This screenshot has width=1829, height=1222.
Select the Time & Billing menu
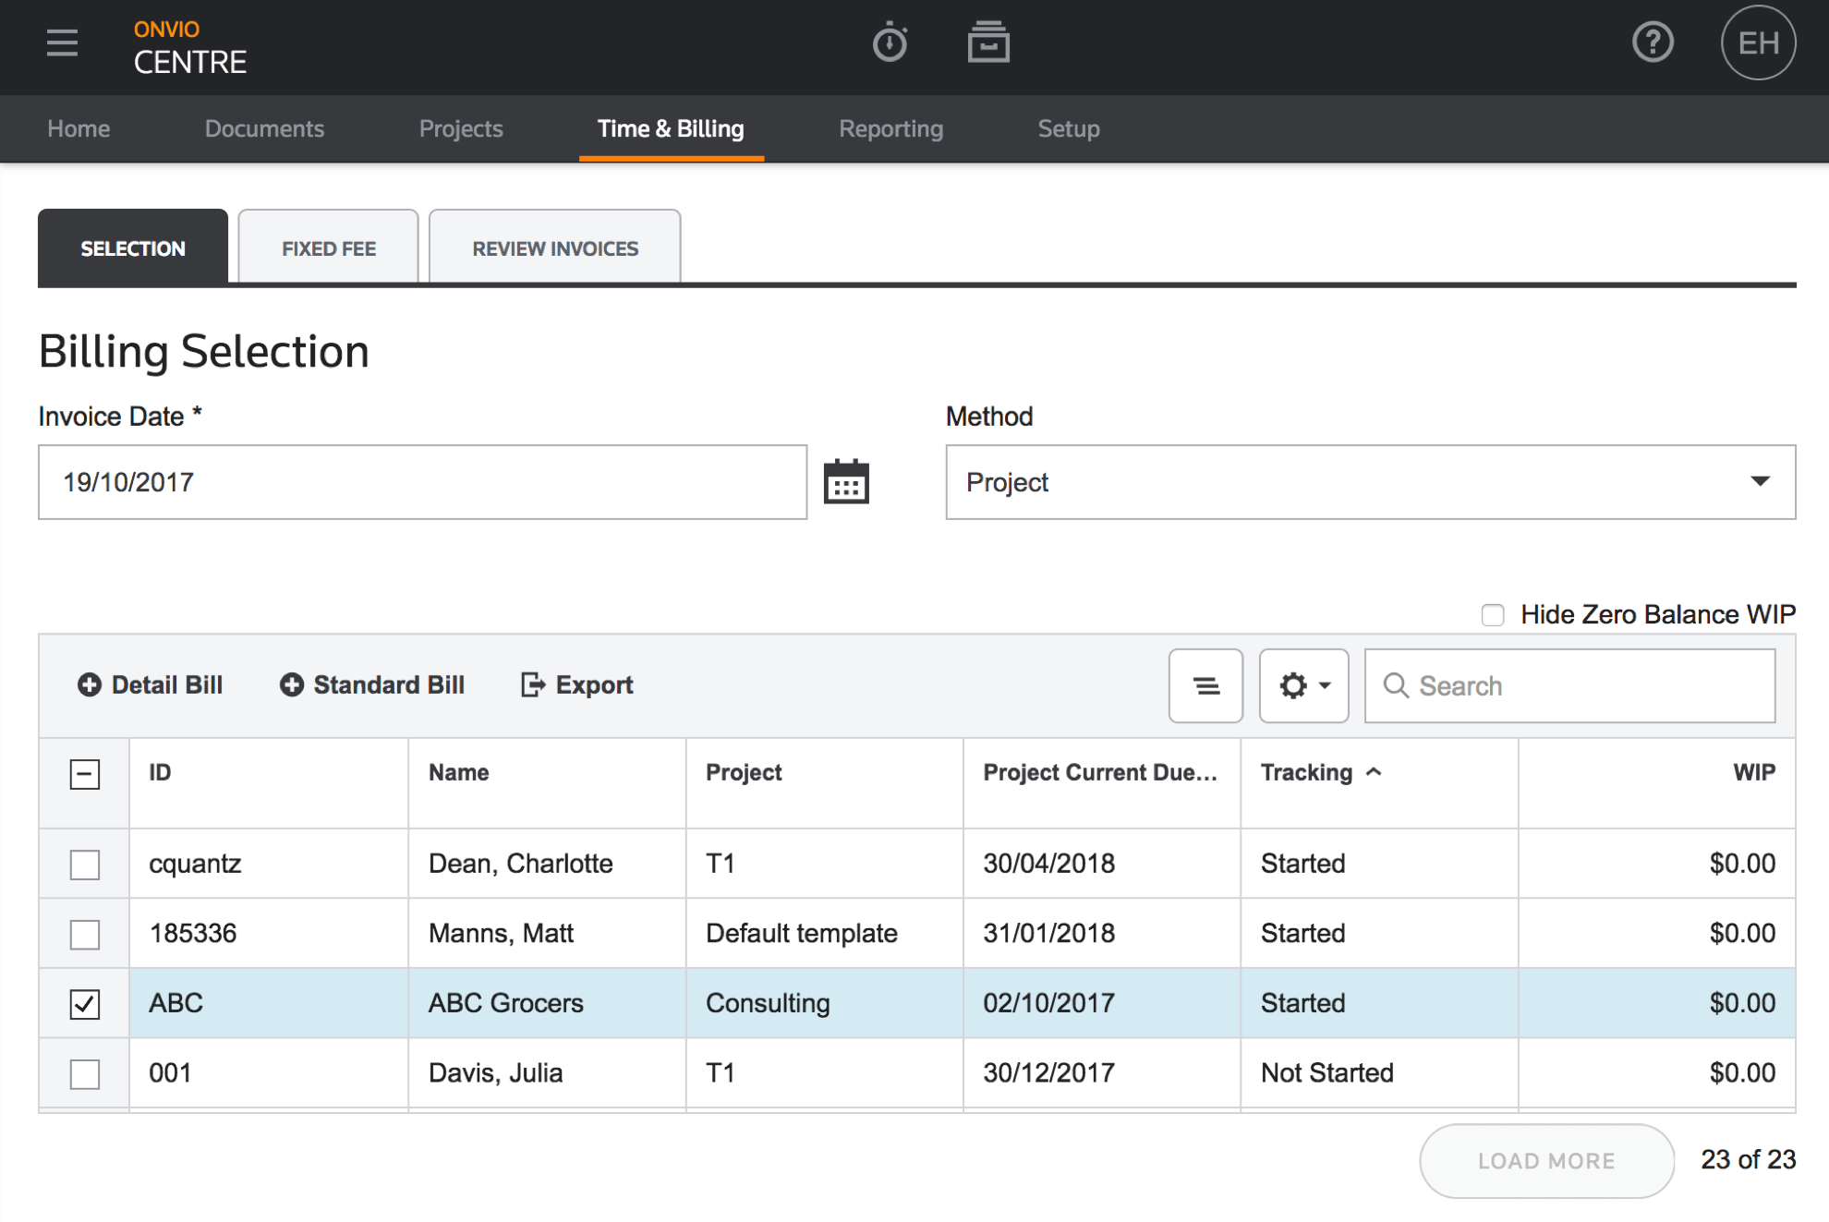(x=671, y=128)
